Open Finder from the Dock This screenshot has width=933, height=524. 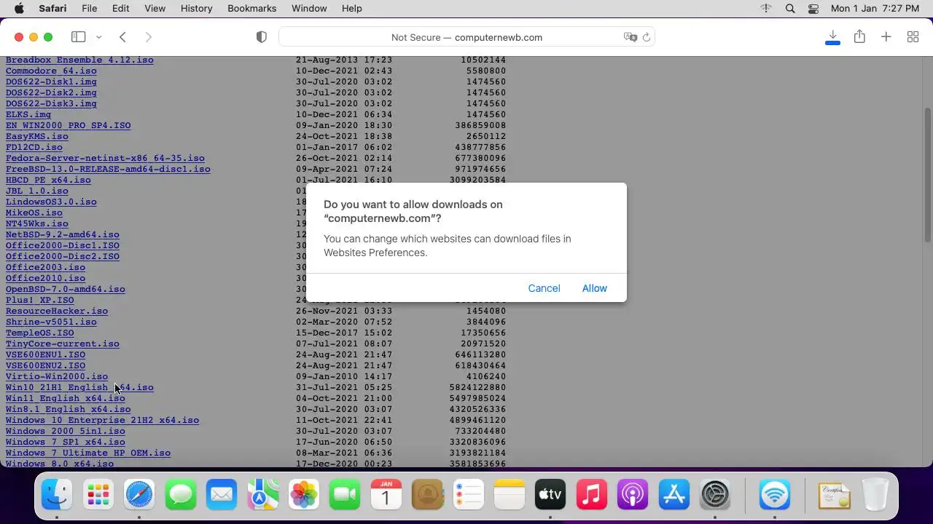tap(57, 495)
